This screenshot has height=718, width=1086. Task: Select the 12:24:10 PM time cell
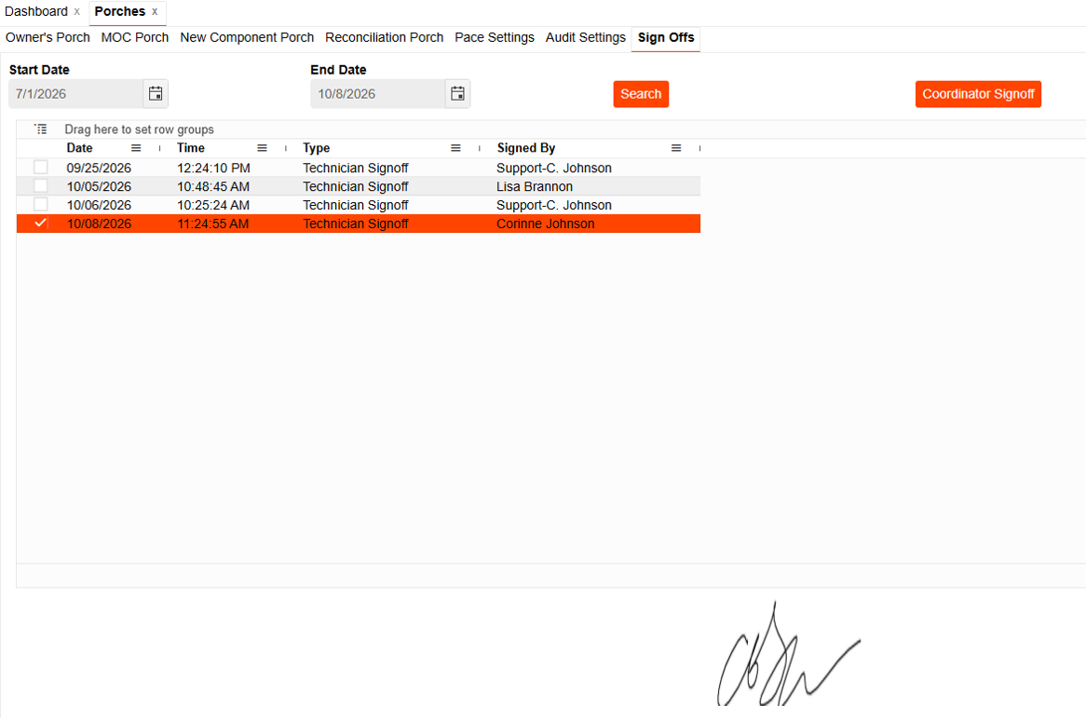tap(213, 169)
